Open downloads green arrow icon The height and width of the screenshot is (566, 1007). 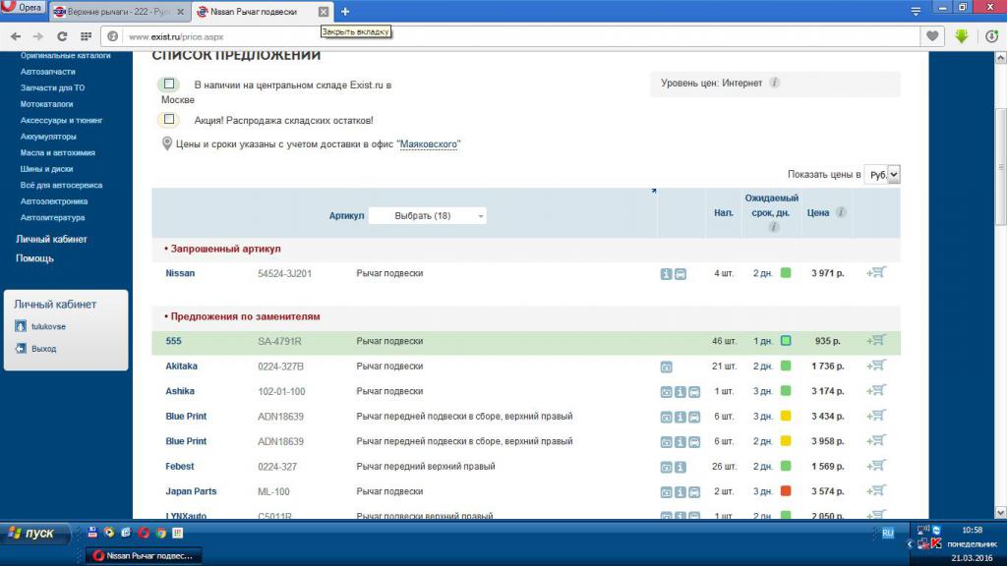click(x=962, y=36)
